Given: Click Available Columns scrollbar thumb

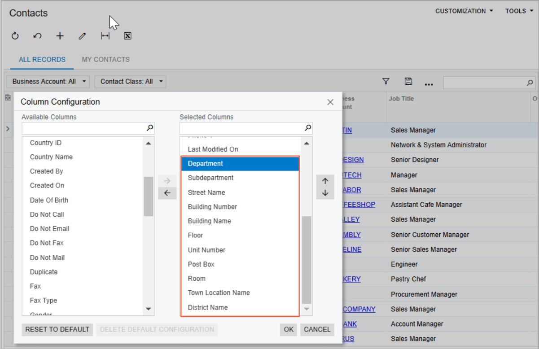Looking at the screenshot, I should pos(149,196).
